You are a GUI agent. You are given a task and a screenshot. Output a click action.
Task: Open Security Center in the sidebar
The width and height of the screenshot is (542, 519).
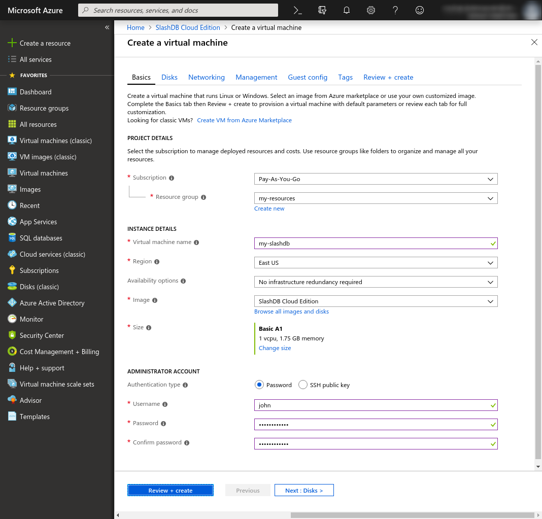coord(42,335)
